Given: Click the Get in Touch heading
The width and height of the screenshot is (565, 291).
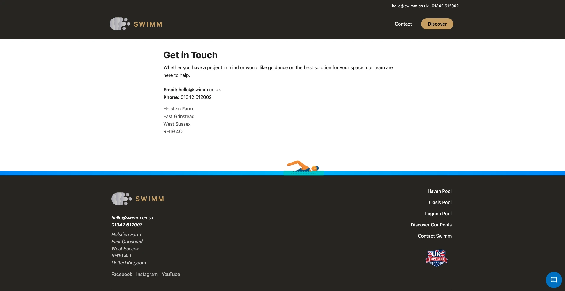Looking at the screenshot, I should point(190,55).
